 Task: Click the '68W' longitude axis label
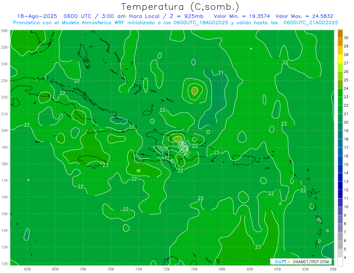(222, 269)
